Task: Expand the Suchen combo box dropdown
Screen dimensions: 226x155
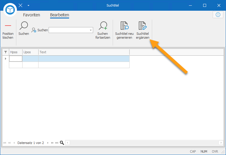Action: [x=91, y=30]
